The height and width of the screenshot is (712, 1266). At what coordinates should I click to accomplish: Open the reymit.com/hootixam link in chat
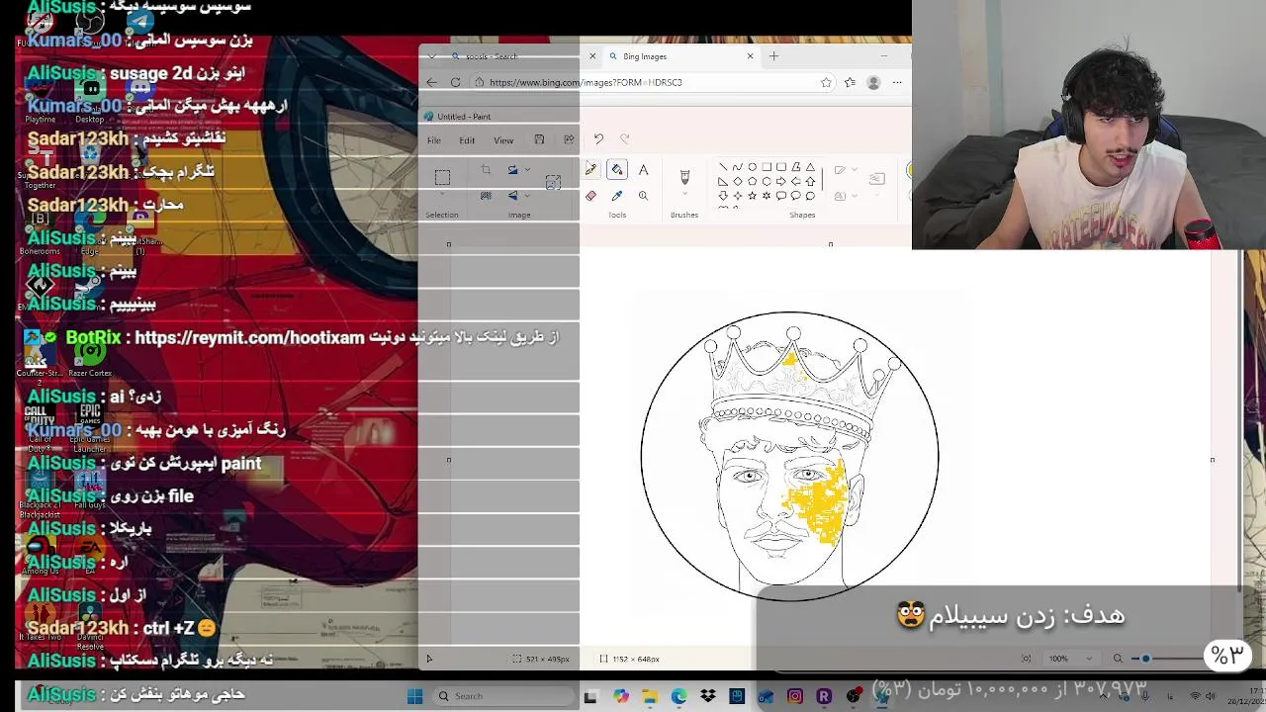(x=249, y=337)
